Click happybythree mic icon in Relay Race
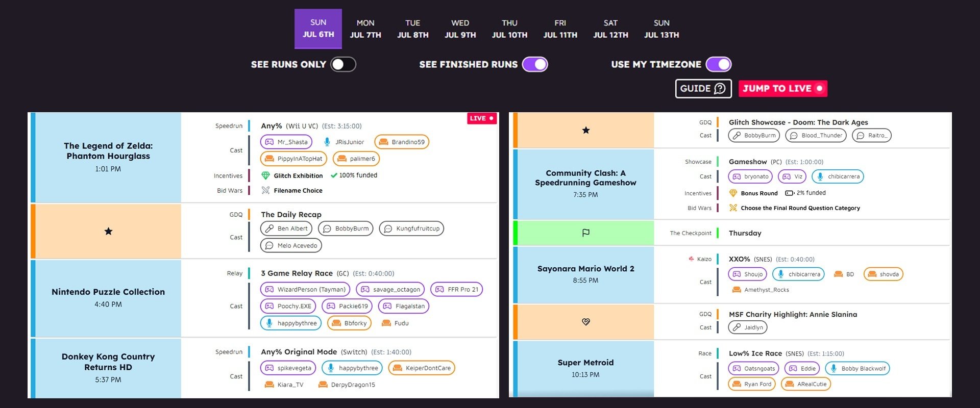Viewport: 980px width, 408px height. pyautogui.click(x=269, y=323)
